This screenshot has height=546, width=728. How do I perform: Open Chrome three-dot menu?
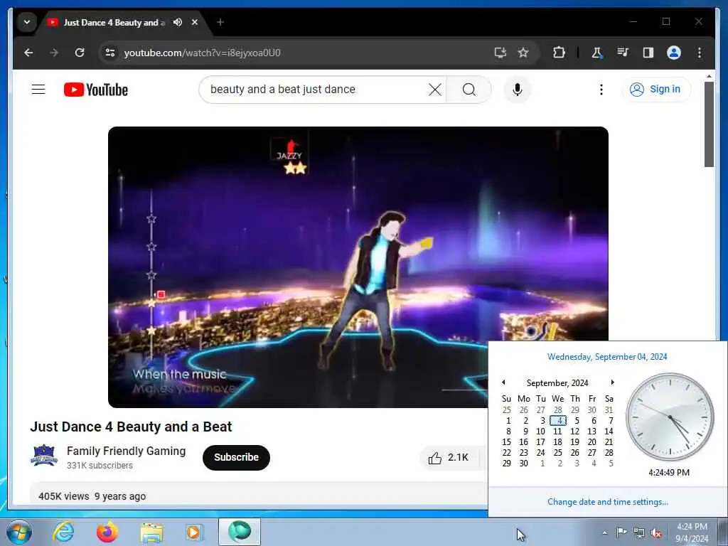coord(700,53)
